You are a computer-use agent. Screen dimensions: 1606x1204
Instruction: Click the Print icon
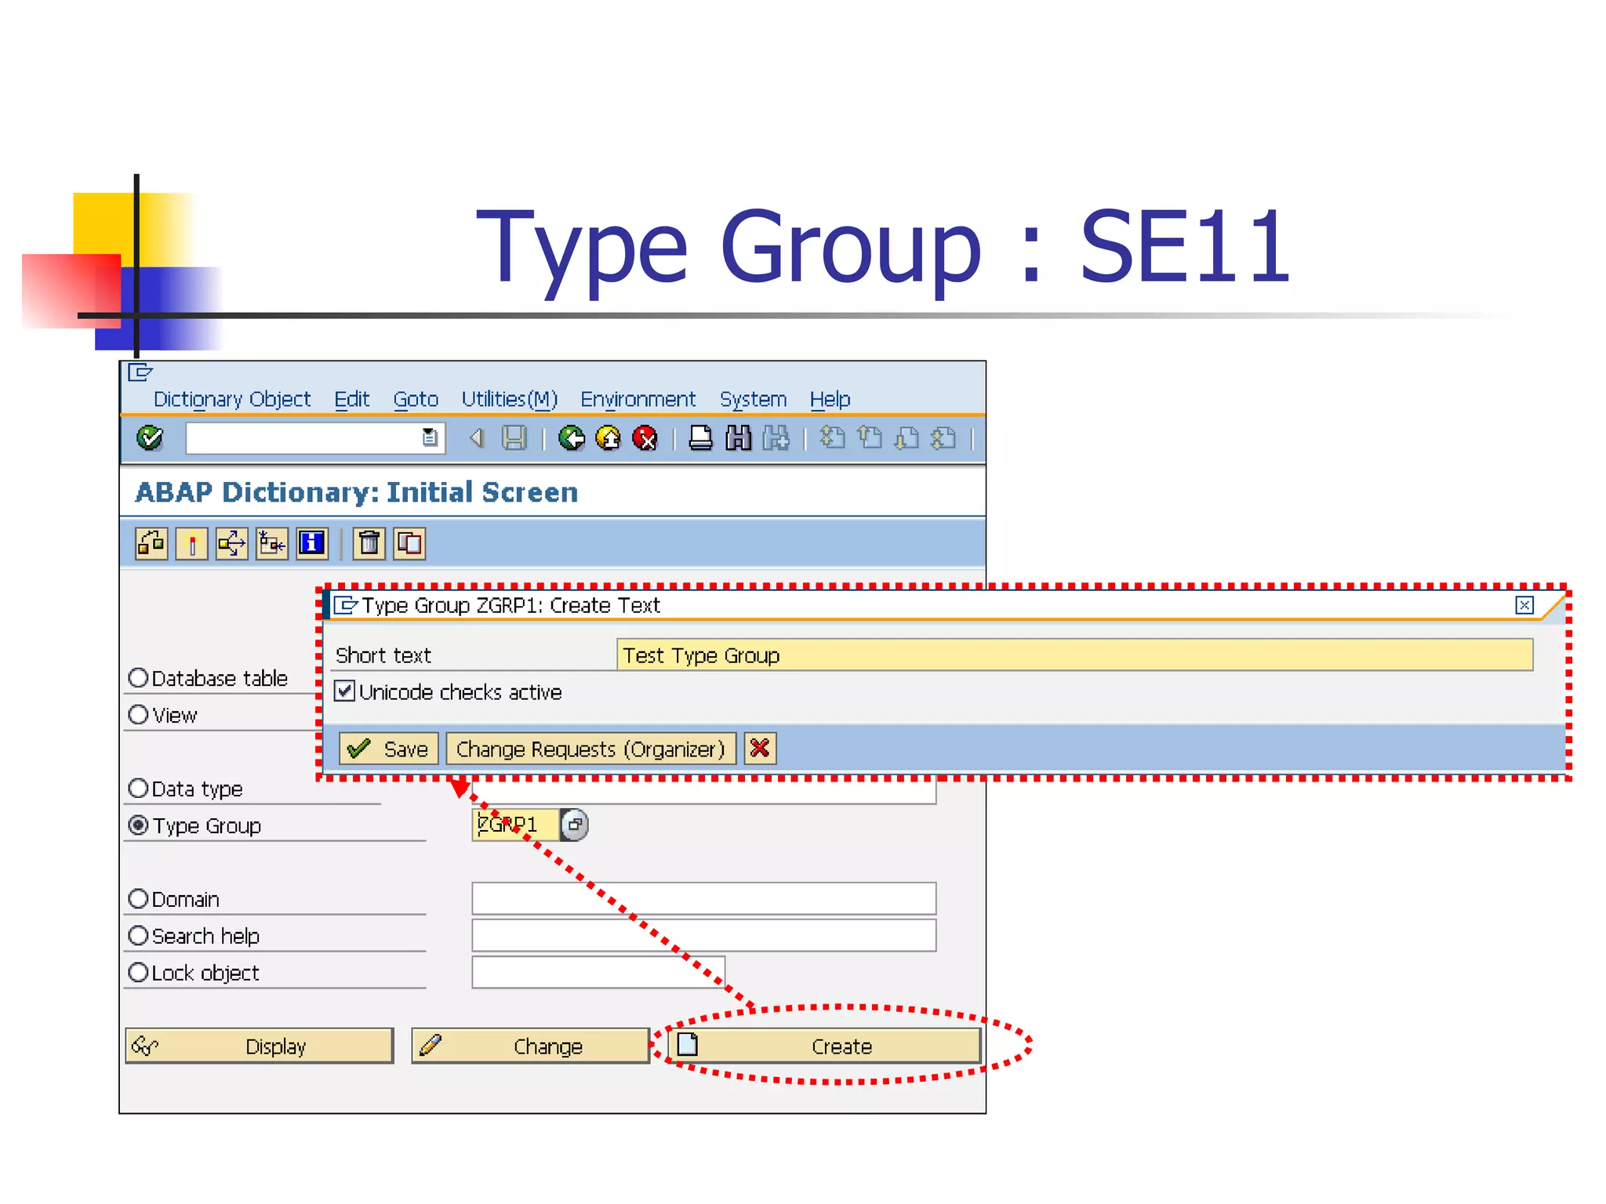coord(701,438)
